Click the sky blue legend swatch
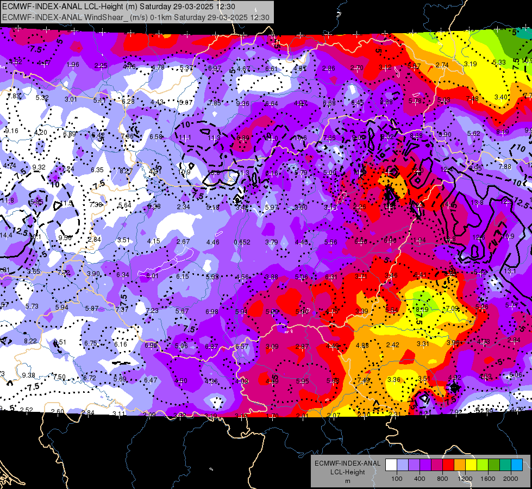The width and height of the screenshot is (532, 489). tap(517, 465)
